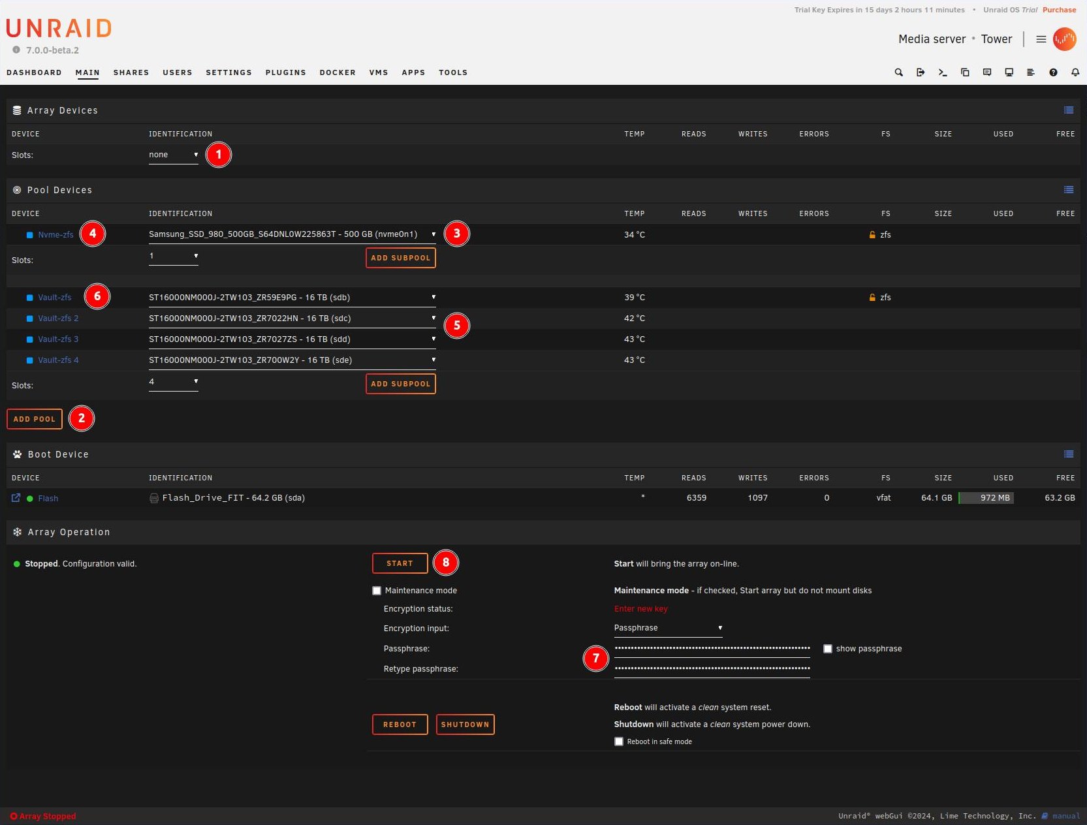This screenshot has width=1087, height=825.
Task: Go to the DASHBOARD tab
Action: (x=34, y=72)
